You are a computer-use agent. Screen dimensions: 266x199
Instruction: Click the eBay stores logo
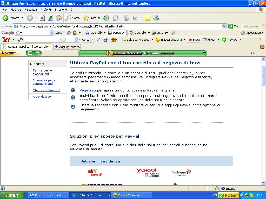click(x=95, y=173)
